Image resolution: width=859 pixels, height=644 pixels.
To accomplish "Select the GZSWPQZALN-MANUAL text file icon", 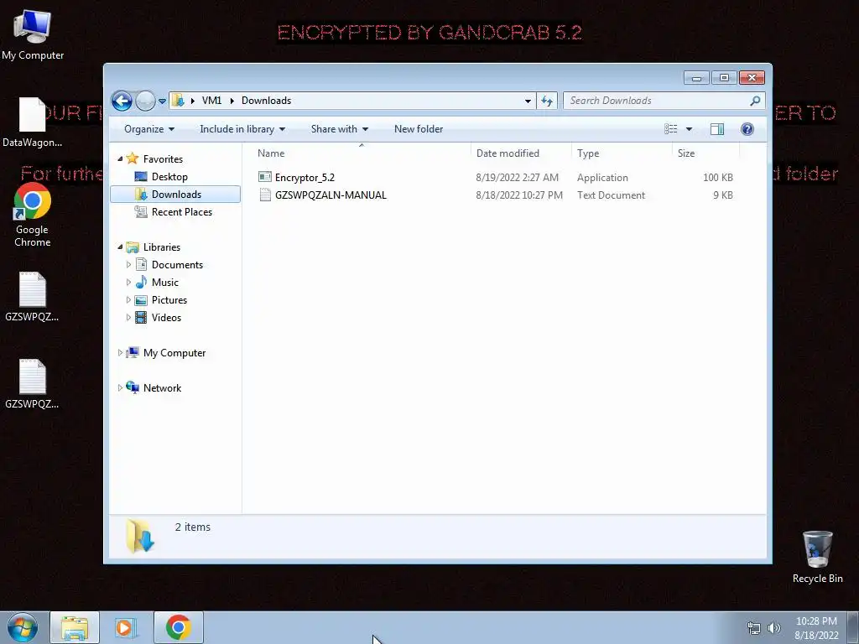I will click(x=265, y=195).
